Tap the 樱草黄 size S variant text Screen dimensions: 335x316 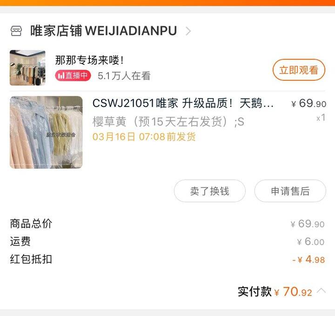click(168, 122)
